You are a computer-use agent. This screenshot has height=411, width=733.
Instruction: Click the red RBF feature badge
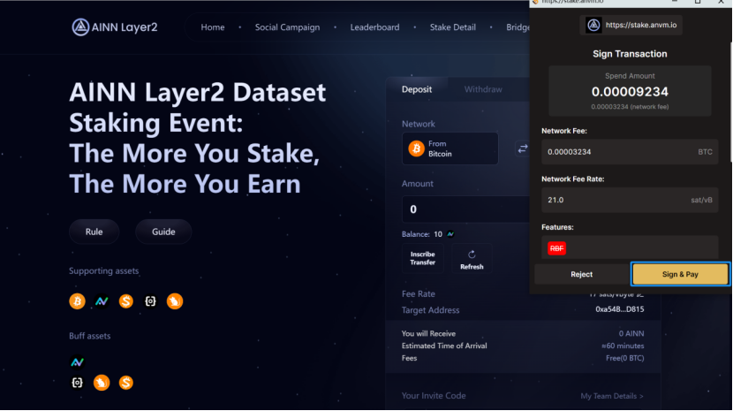pos(556,248)
